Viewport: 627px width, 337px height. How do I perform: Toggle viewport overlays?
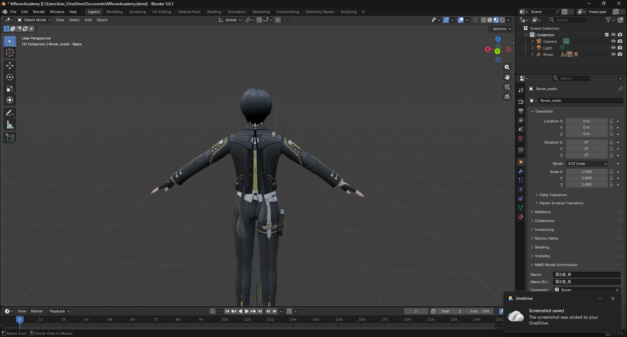(x=461, y=20)
